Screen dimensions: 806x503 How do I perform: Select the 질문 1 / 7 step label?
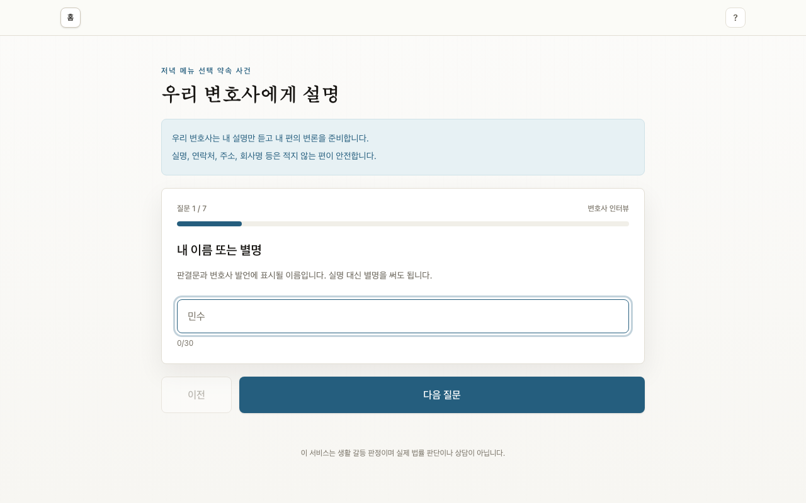(191, 209)
